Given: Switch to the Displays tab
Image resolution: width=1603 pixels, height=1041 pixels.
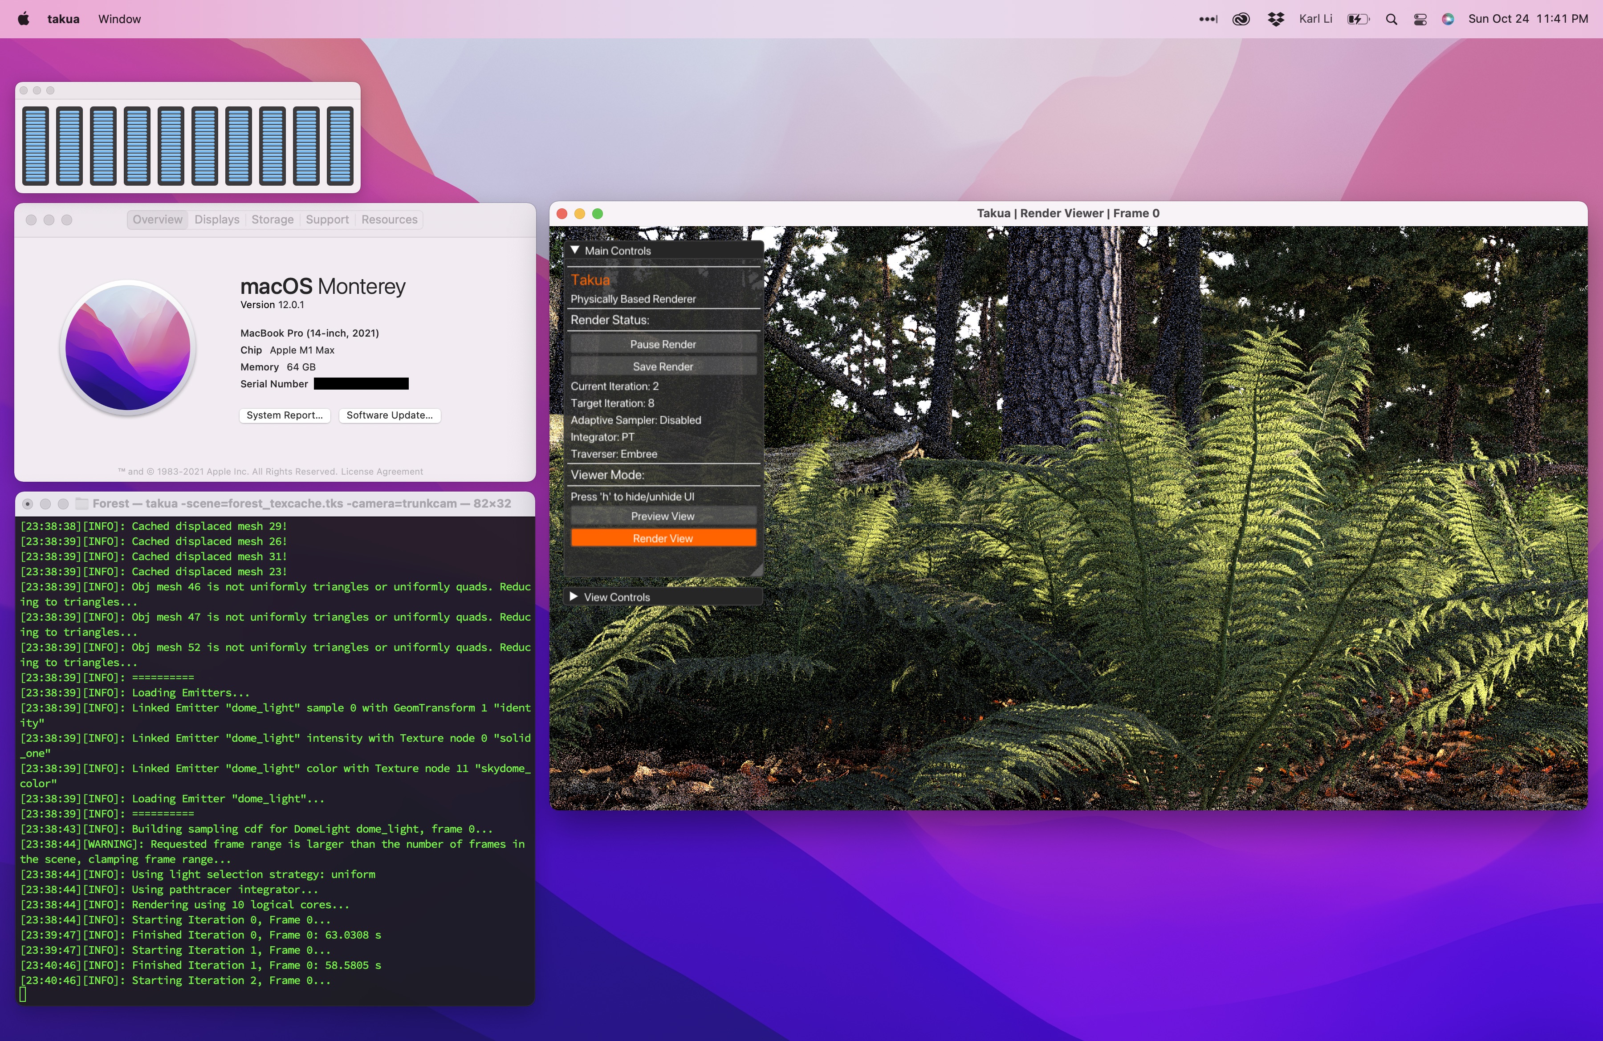Looking at the screenshot, I should (x=217, y=220).
